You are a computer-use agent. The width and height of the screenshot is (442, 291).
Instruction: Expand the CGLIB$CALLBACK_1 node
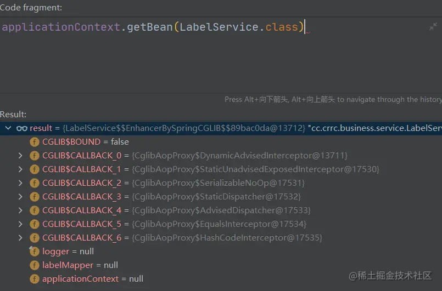(20, 169)
